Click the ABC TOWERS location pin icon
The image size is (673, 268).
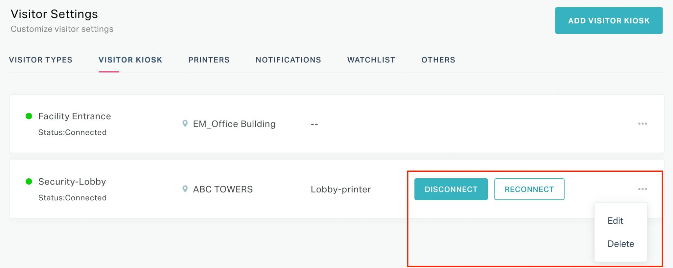click(x=185, y=189)
